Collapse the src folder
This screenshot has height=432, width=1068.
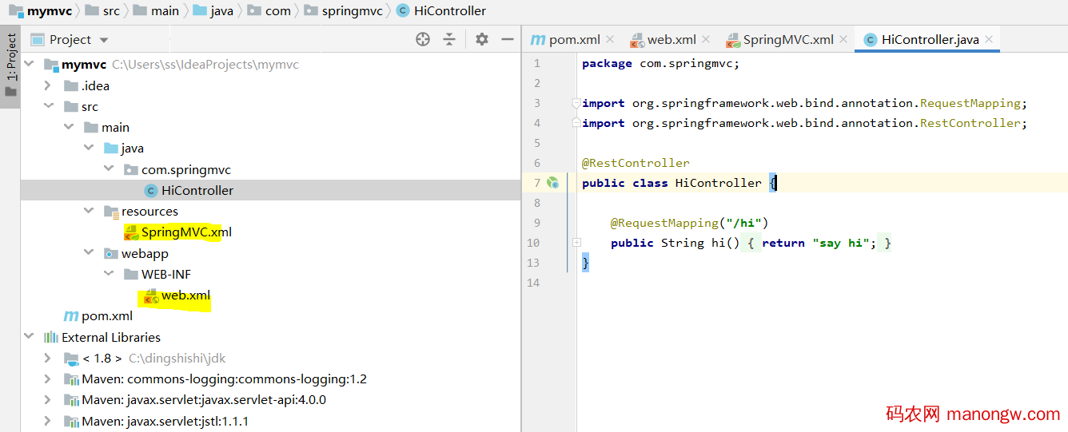point(48,106)
